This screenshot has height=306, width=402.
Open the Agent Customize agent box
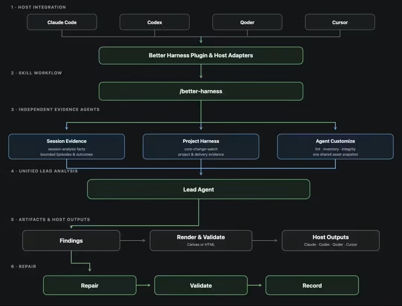click(x=335, y=146)
